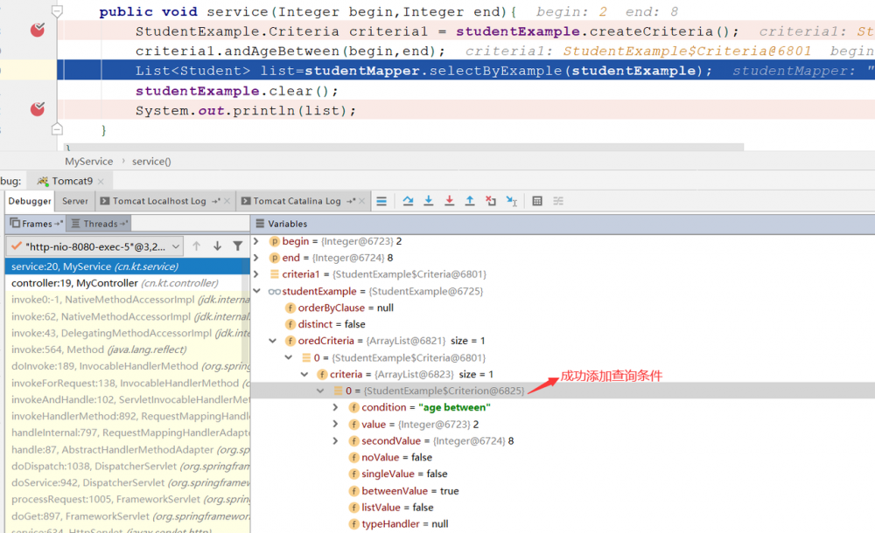875x533 pixels.
Task: Open the Evaluate Expression calculator icon
Action: pos(537,201)
